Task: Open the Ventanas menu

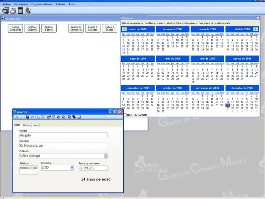Action: [60, 4]
